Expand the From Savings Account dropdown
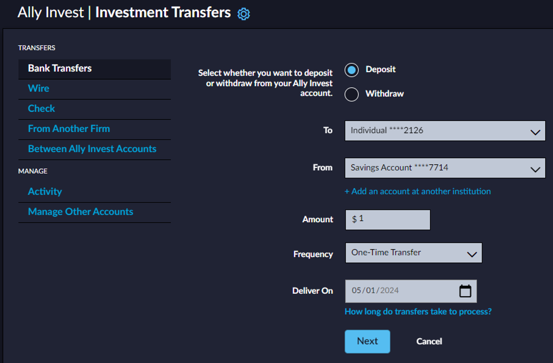Screen dimensions: 553x363 click(445, 168)
